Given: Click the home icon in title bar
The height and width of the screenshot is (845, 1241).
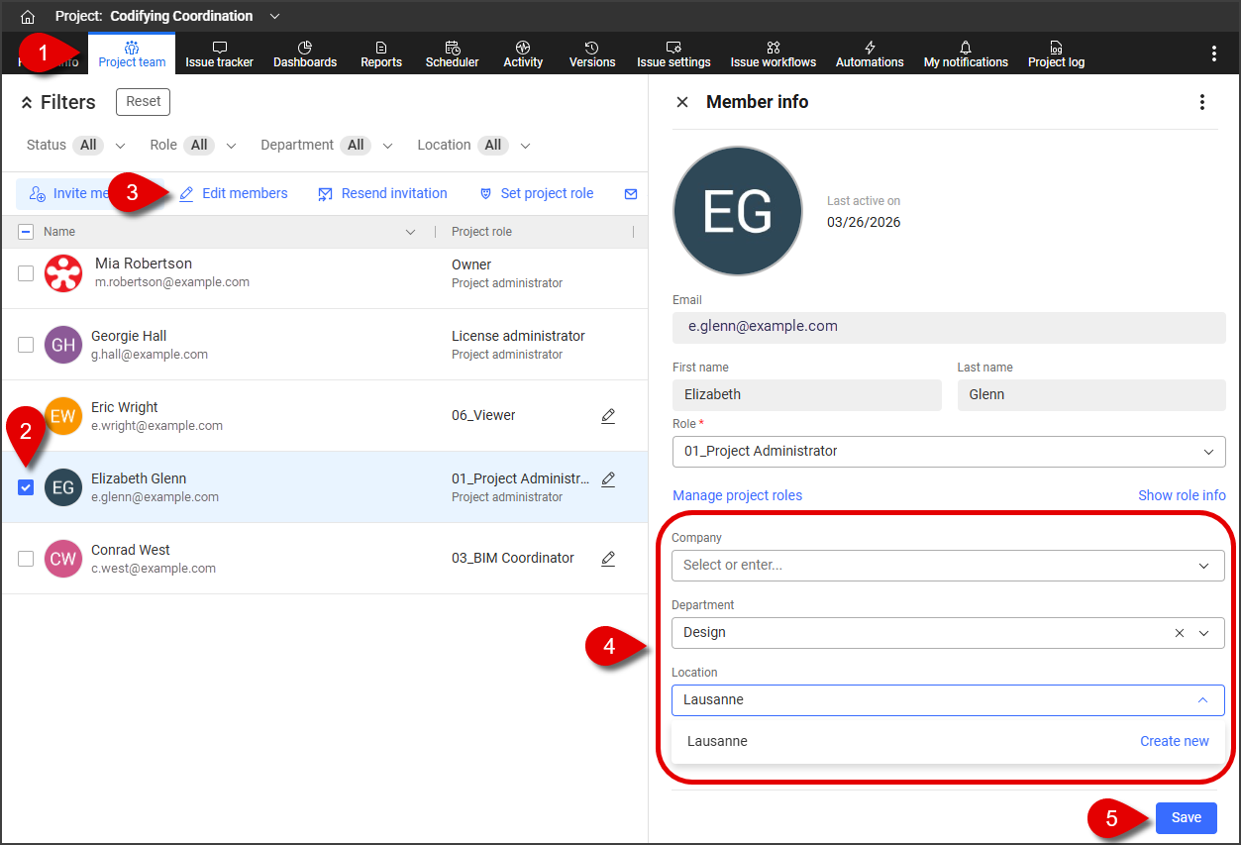Looking at the screenshot, I should [28, 17].
